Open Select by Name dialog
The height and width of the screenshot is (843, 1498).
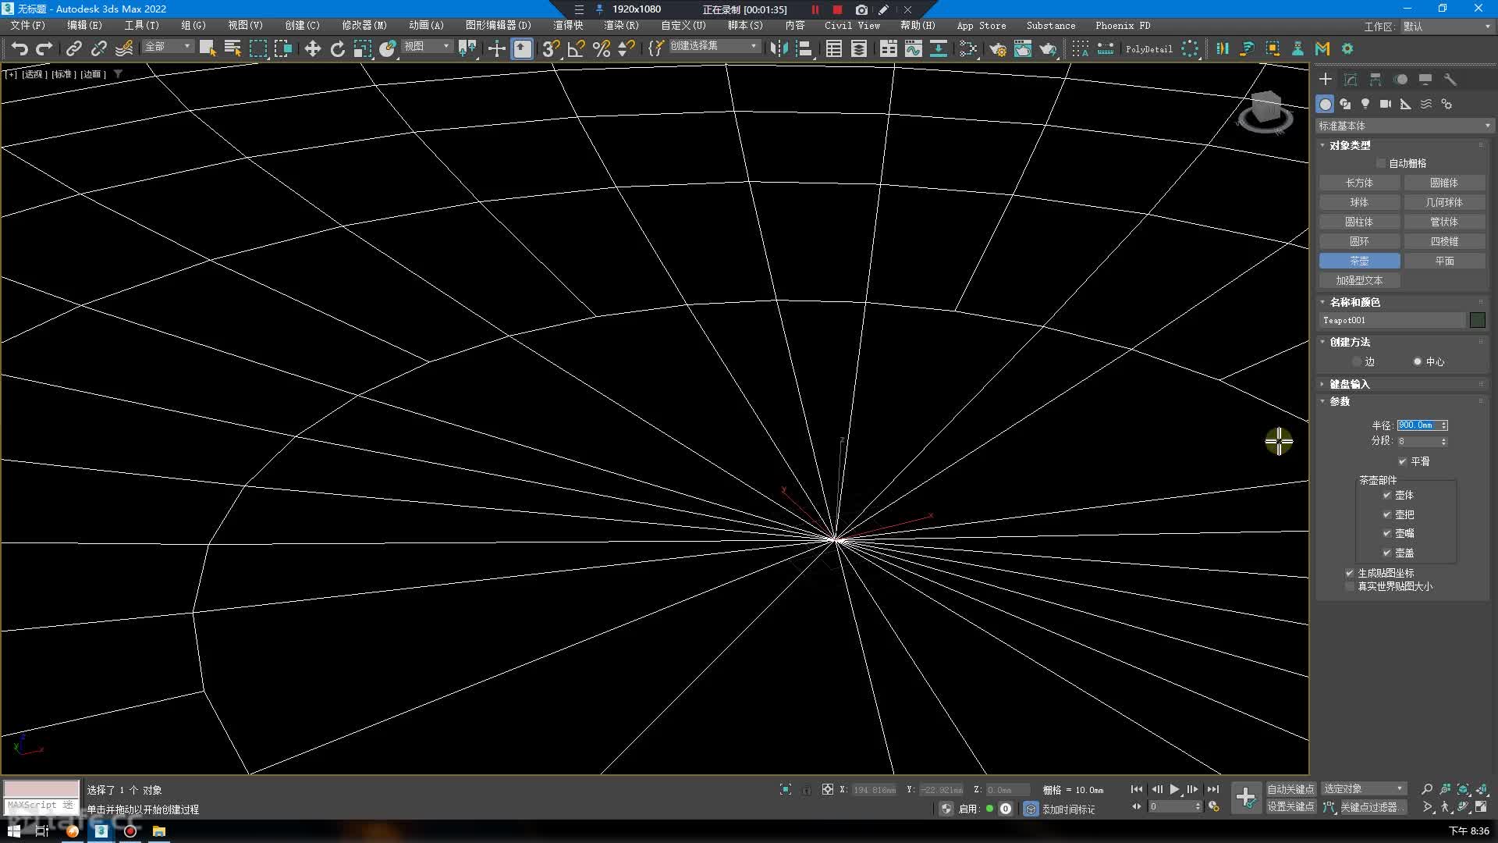click(x=233, y=48)
